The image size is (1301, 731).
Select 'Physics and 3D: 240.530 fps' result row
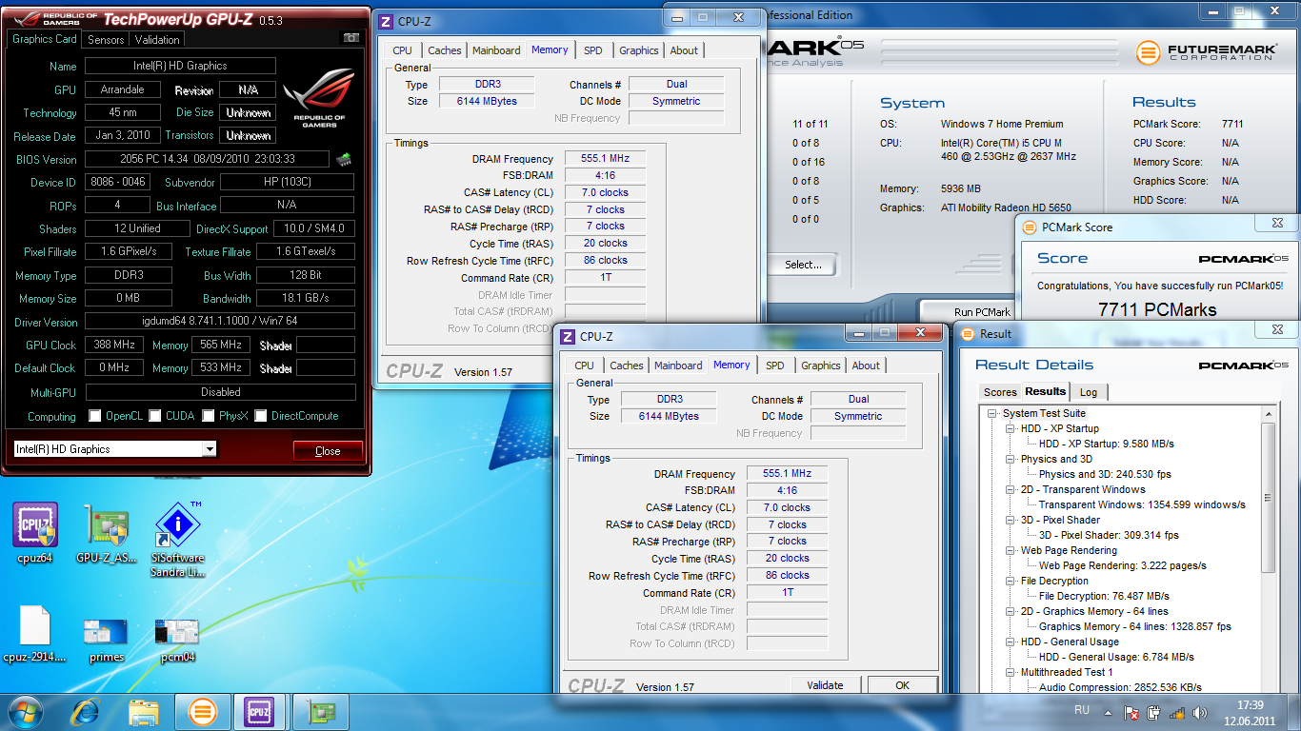(1105, 474)
